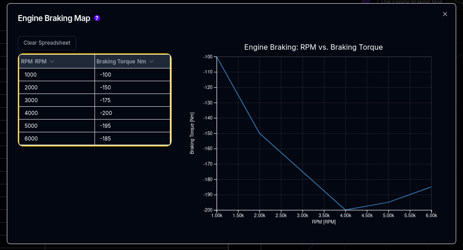Open the Engine Braking Map help icon

[x=97, y=18]
